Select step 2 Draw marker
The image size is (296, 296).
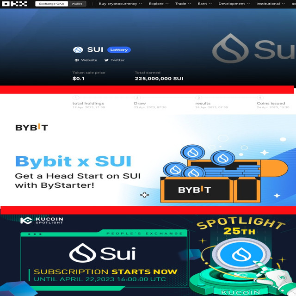[137, 98]
